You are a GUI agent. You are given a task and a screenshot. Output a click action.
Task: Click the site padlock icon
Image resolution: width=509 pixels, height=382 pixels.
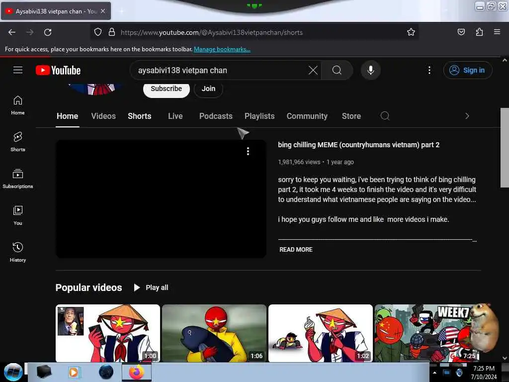point(112,32)
